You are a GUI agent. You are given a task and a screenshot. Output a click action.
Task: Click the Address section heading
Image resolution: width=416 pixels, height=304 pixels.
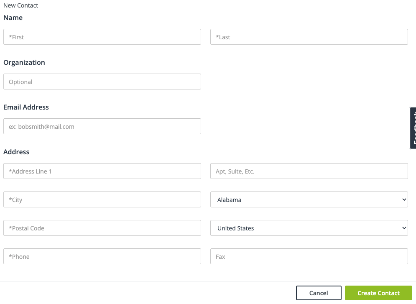click(x=16, y=152)
